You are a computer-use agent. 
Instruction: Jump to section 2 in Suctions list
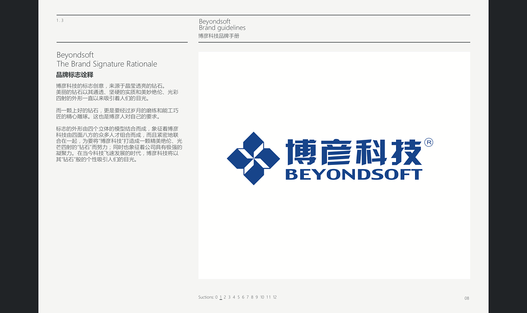click(225, 297)
